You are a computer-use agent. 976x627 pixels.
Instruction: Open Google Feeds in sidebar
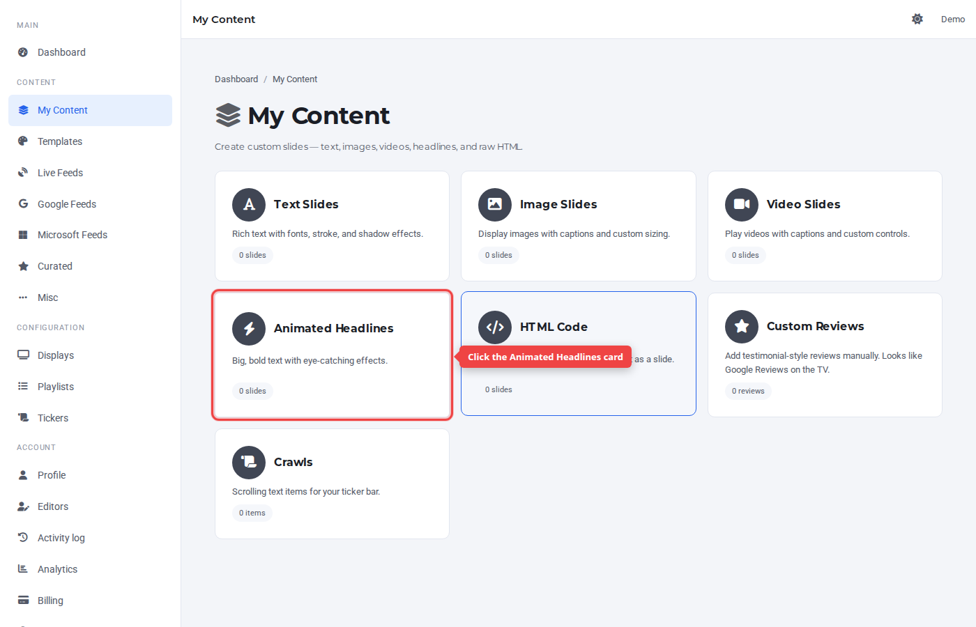click(x=91, y=204)
